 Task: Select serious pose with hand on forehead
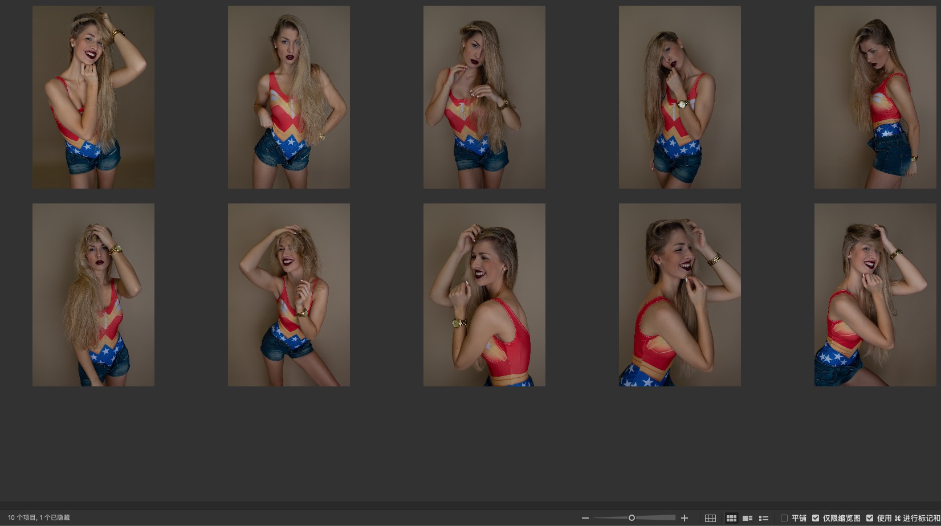(x=93, y=295)
